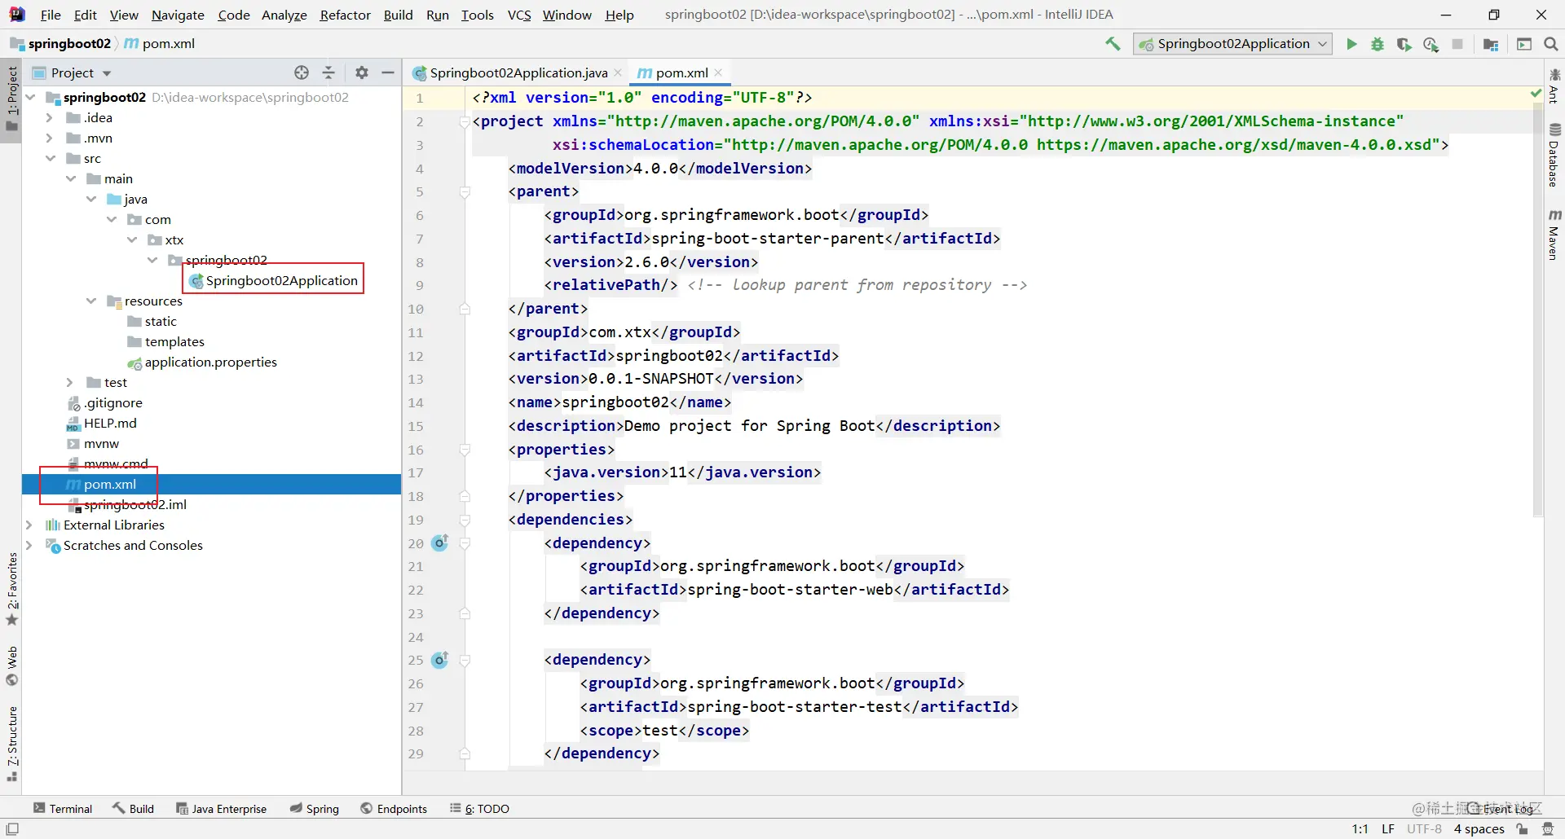Toggle the Database side panel
The width and height of the screenshot is (1565, 839).
[1554, 155]
